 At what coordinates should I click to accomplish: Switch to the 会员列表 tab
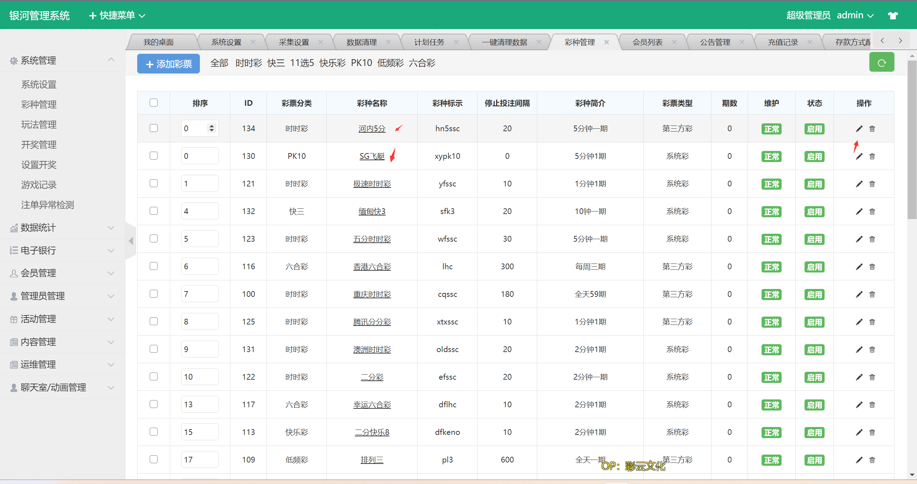647,42
